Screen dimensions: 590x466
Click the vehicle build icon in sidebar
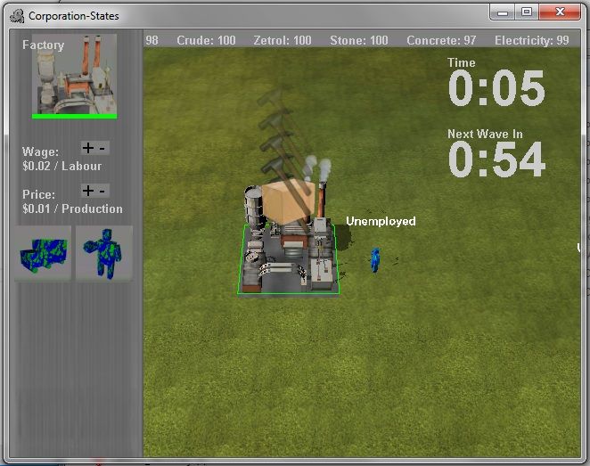pyautogui.click(x=43, y=253)
